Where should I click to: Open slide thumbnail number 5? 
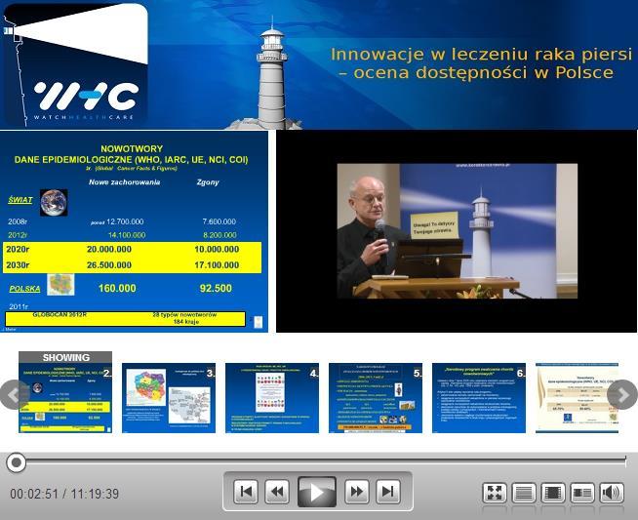click(376, 398)
